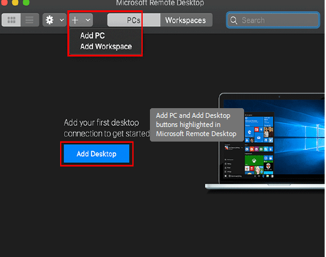The height and width of the screenshot is (257, 326).
Task: Expand the plus dropdown chevron
Action: 88,20
